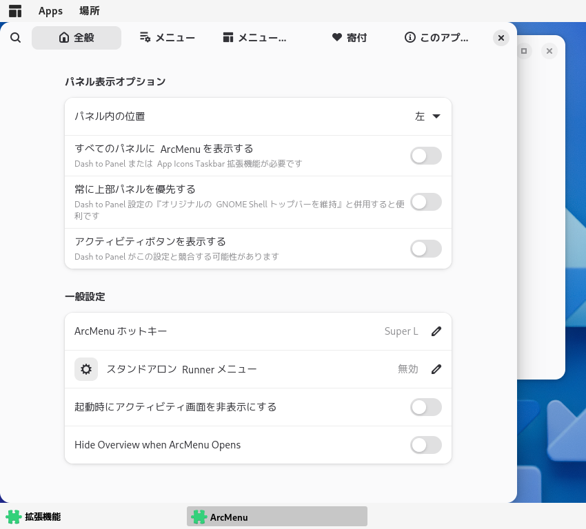
Task: Edit the ArcMenu ホットキー pencil icon
Action: (436, 331)
